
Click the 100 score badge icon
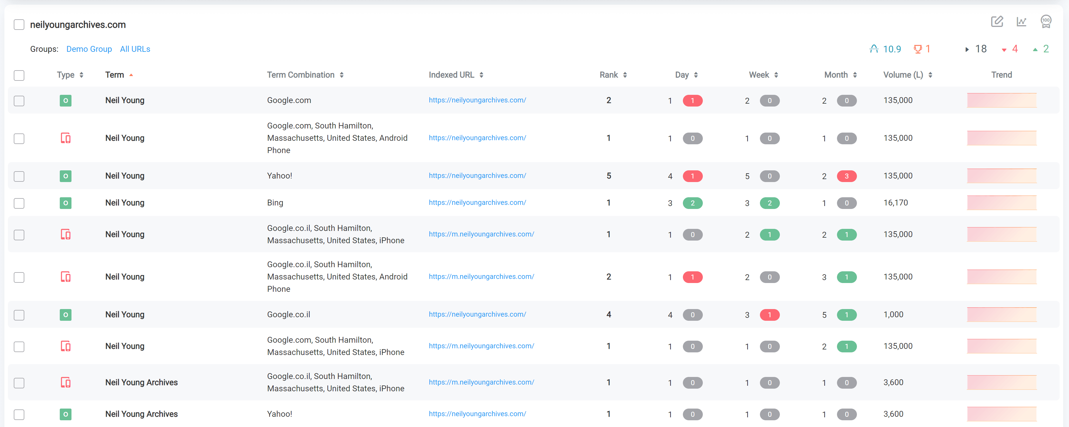click(1046, 22)
